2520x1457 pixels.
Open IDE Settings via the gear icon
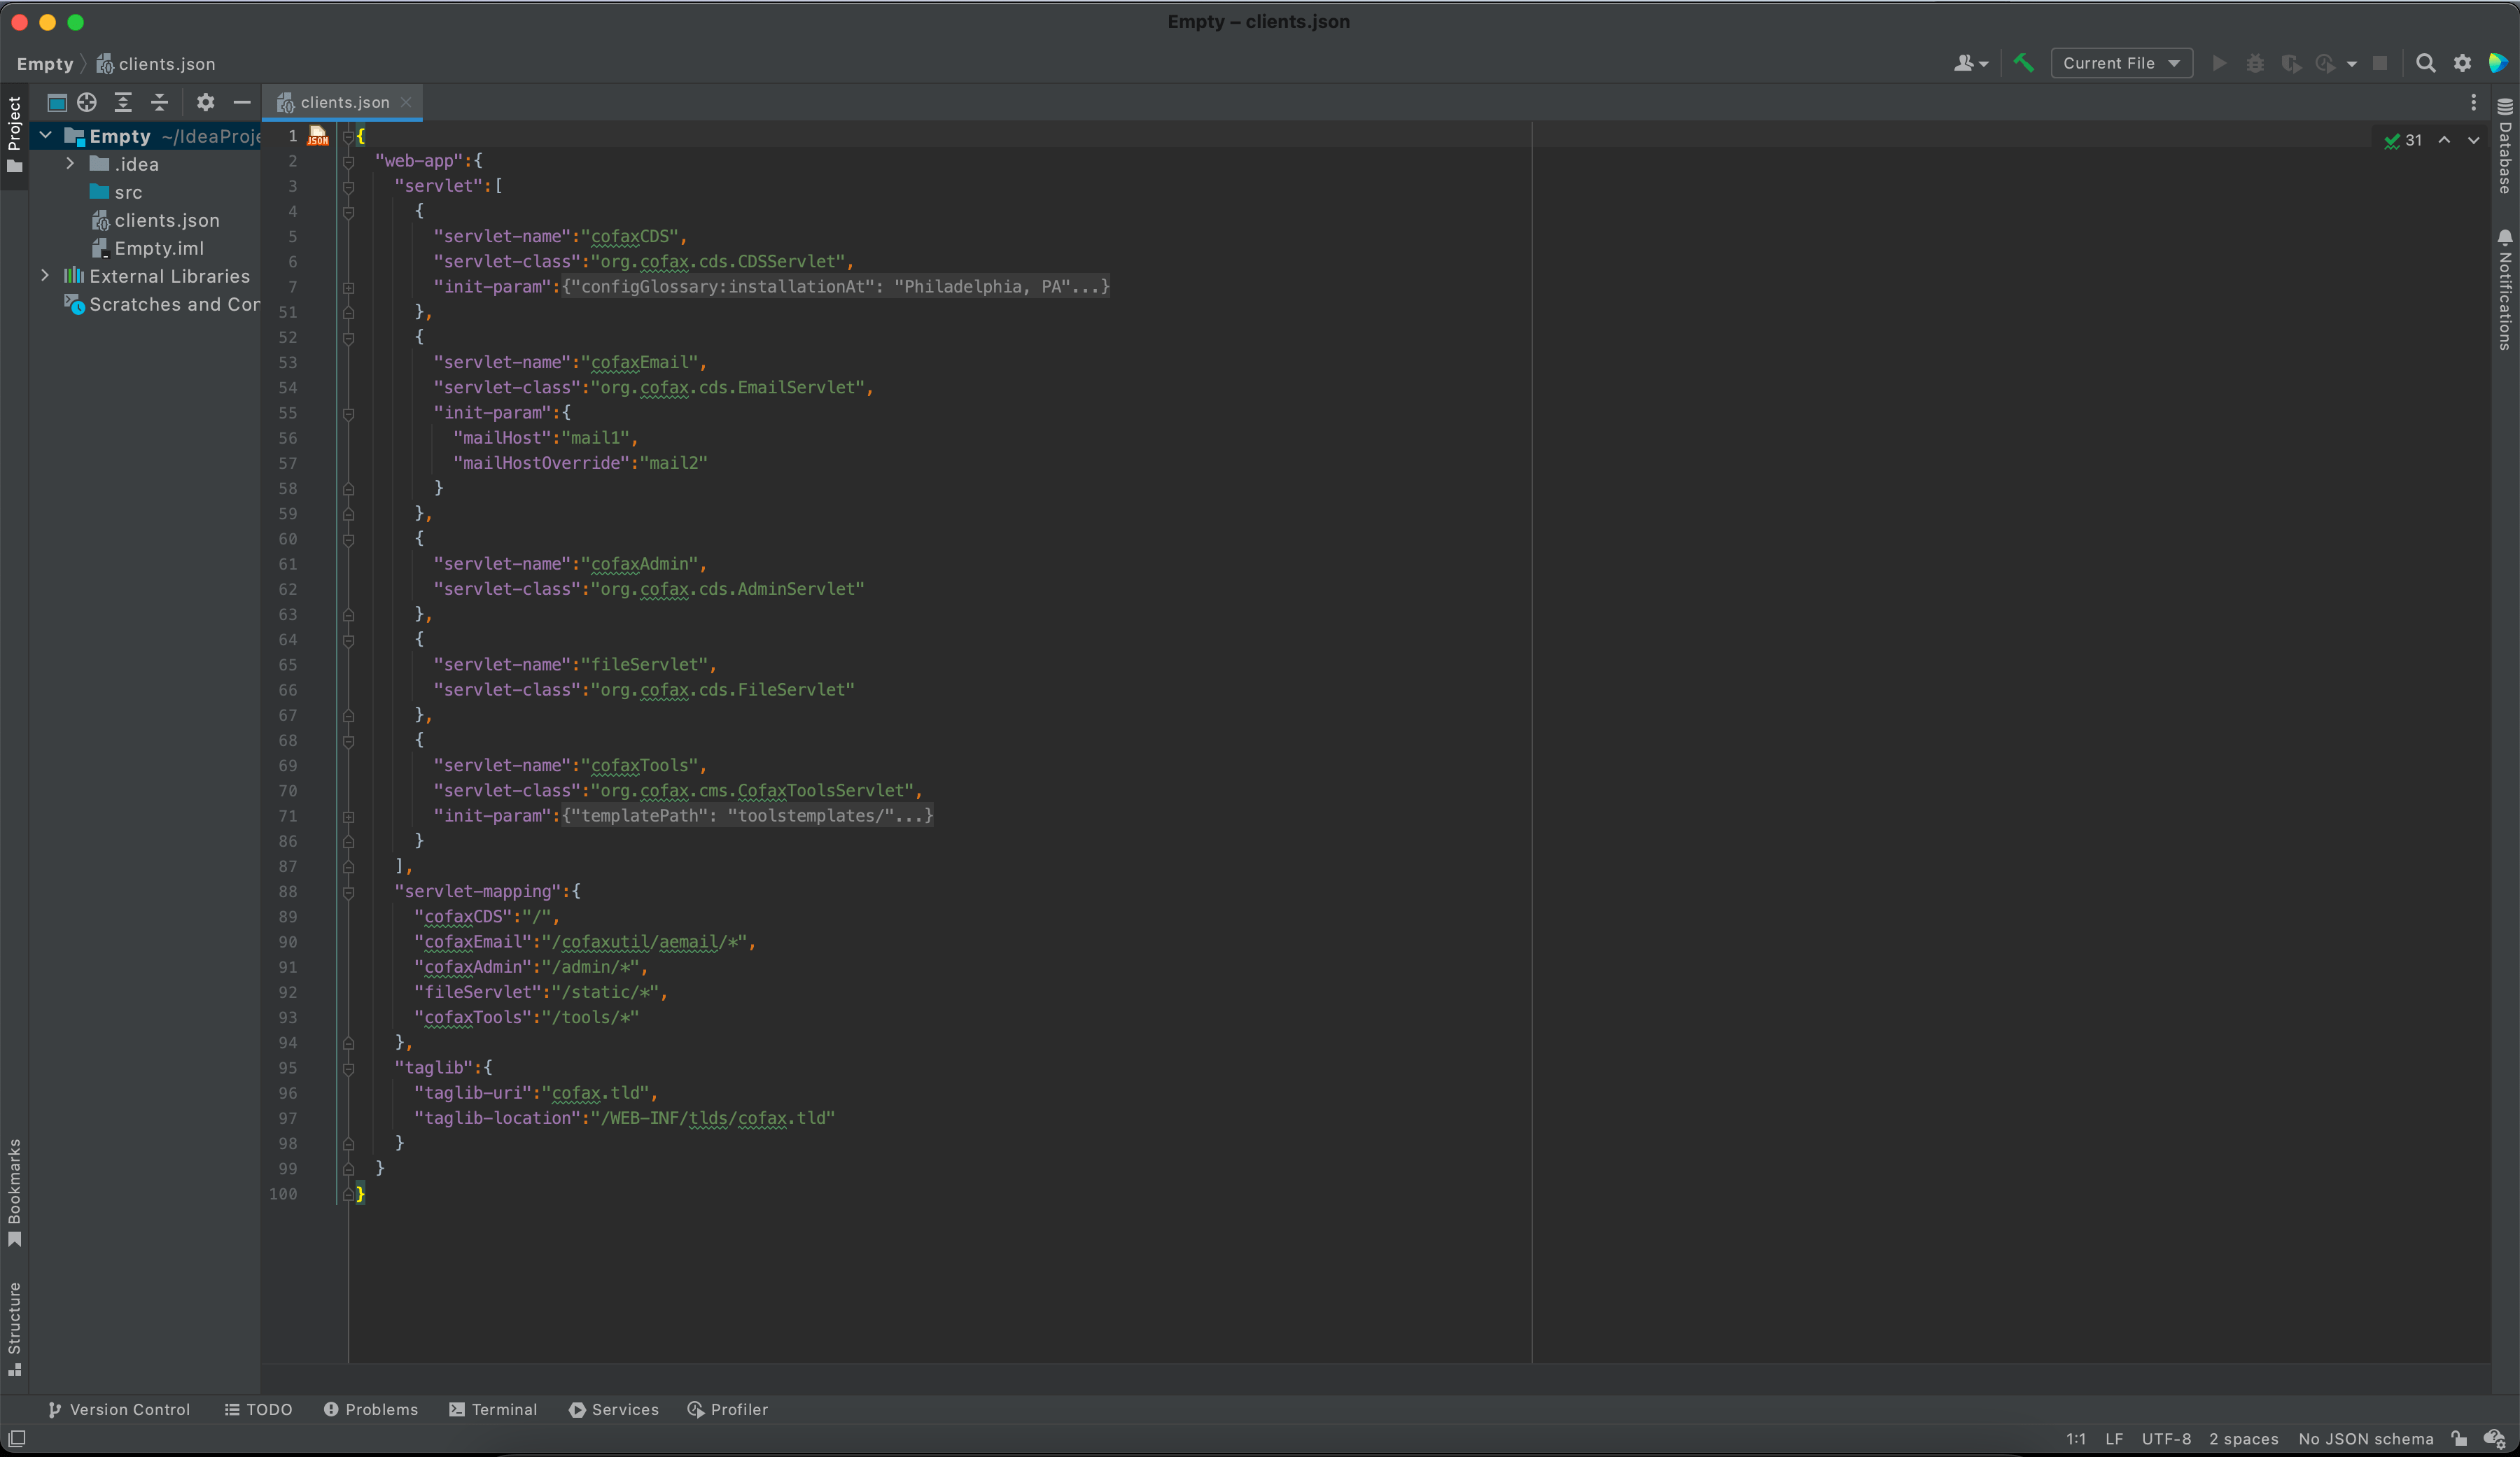click(2462, 63)
